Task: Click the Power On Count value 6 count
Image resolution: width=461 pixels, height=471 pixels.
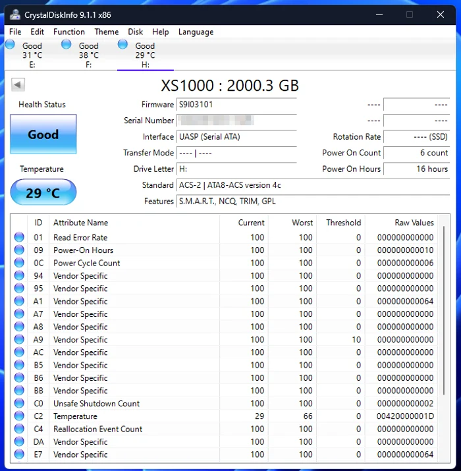Action: pos(417,153)
